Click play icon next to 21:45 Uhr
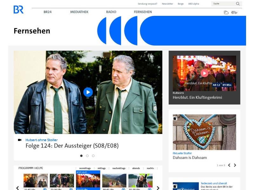This screenshot has height=190, width=254. [x=45, y=189]
